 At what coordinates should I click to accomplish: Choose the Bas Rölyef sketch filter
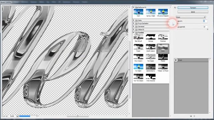pyautogui.click(x=138, y=37)
